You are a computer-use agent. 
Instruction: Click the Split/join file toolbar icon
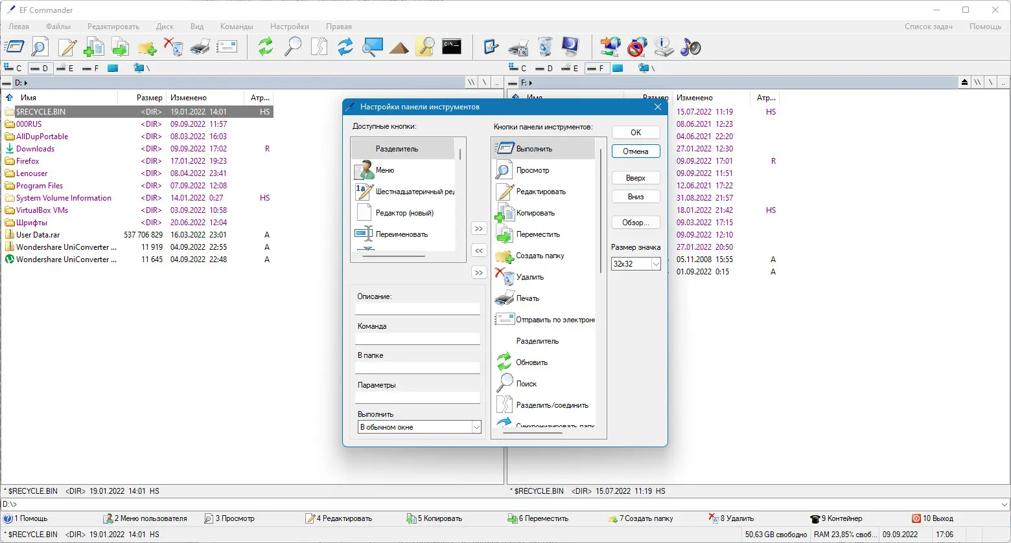pyautogui.click(x=320, y=47)
